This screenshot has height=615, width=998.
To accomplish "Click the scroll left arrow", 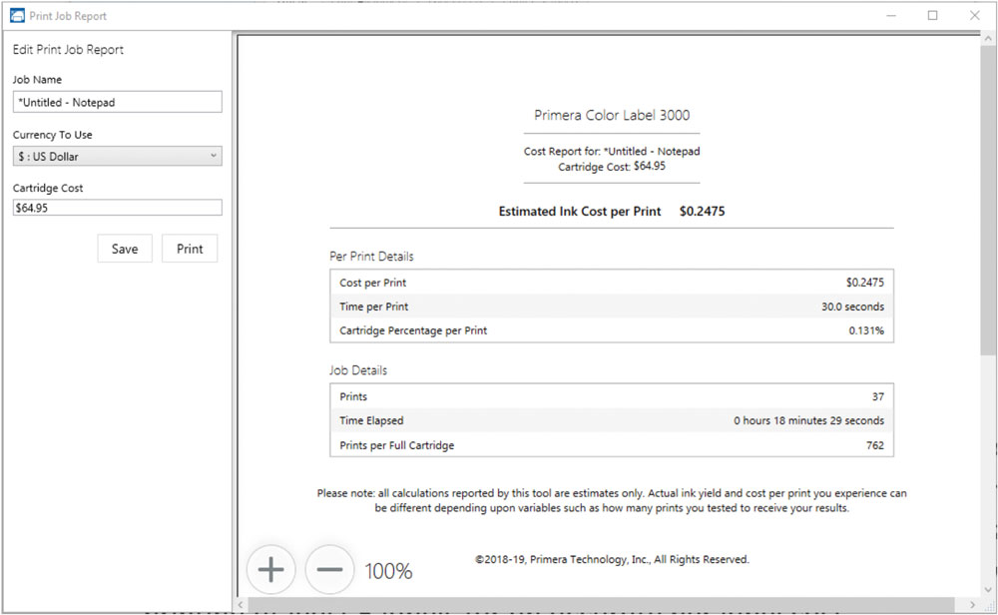I will (x=241, y=604).
